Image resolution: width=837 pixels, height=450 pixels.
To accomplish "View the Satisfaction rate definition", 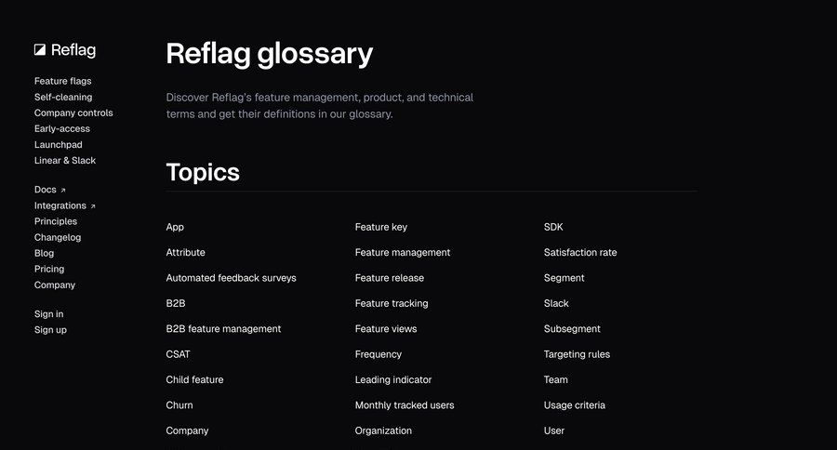I will (x=580, y=253).
